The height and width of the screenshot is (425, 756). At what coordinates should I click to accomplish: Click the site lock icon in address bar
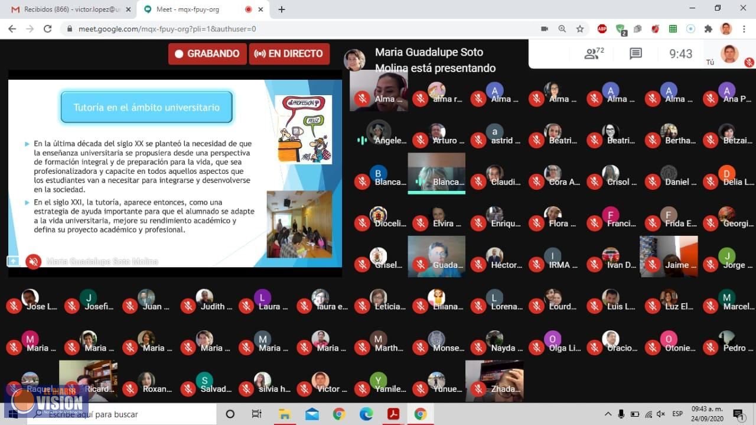pyautogui.click(x=70, y=28)
